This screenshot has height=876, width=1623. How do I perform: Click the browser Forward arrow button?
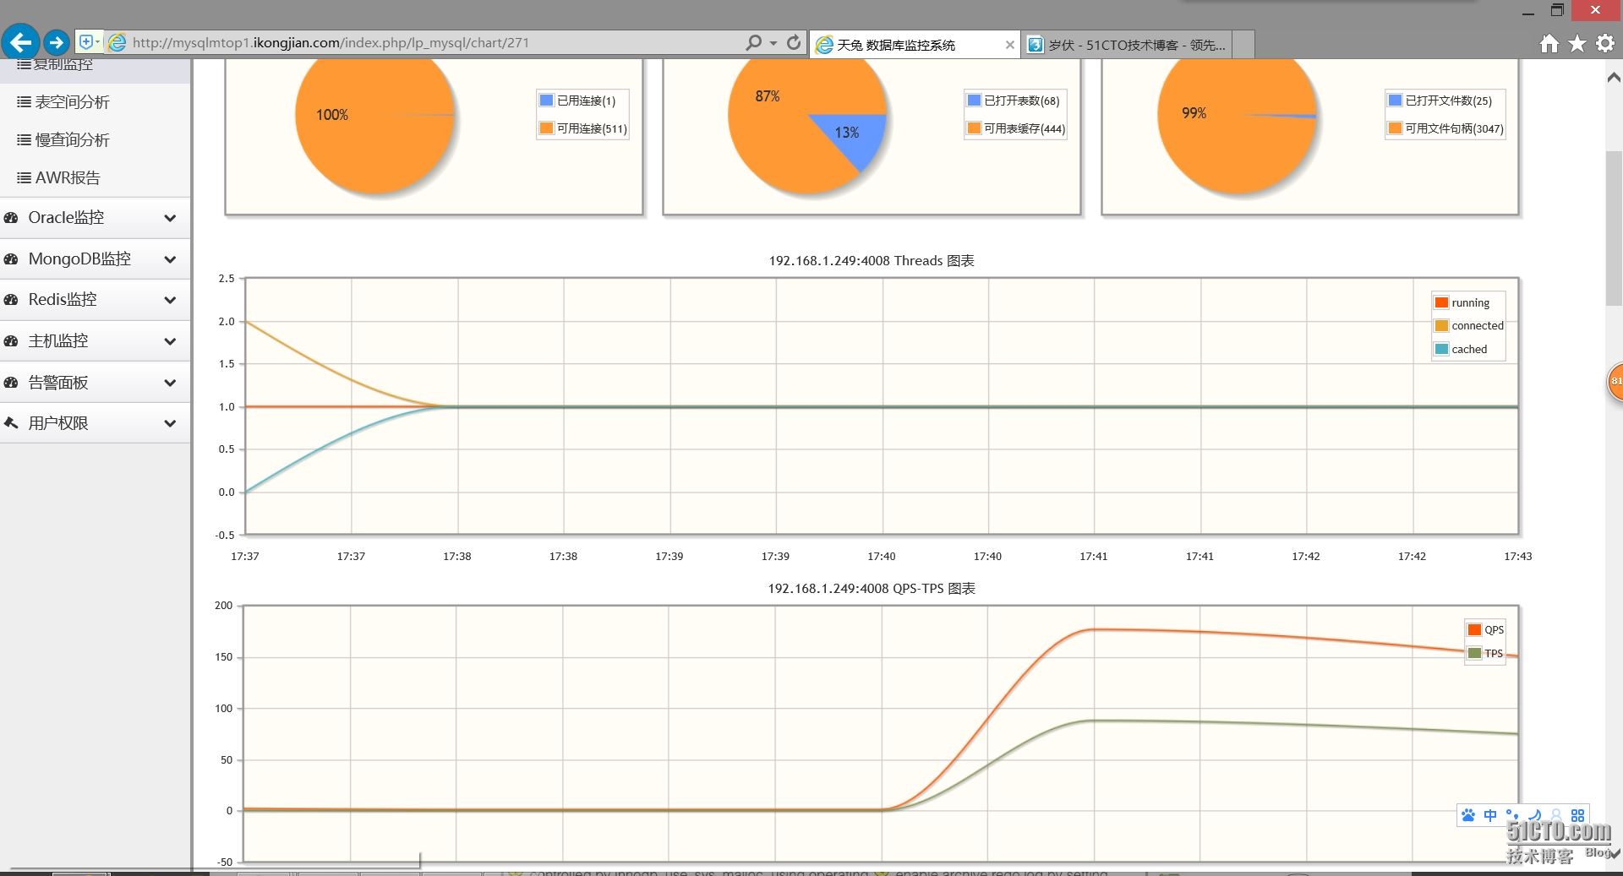point(56,42)
